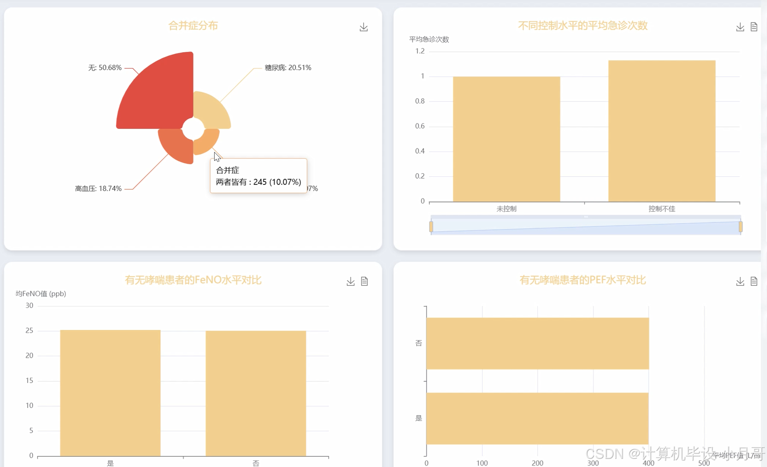Download the 不同控制水平的平均急诊次数 chart
767x467 pixels.
coord(740,27)
